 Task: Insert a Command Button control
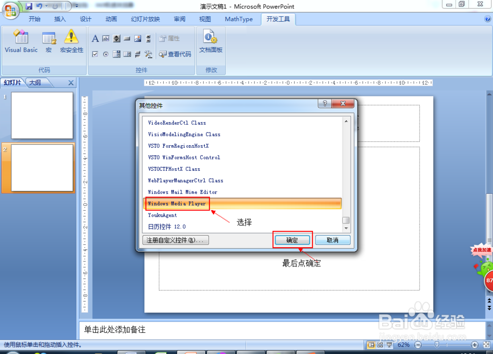(127, 38)
